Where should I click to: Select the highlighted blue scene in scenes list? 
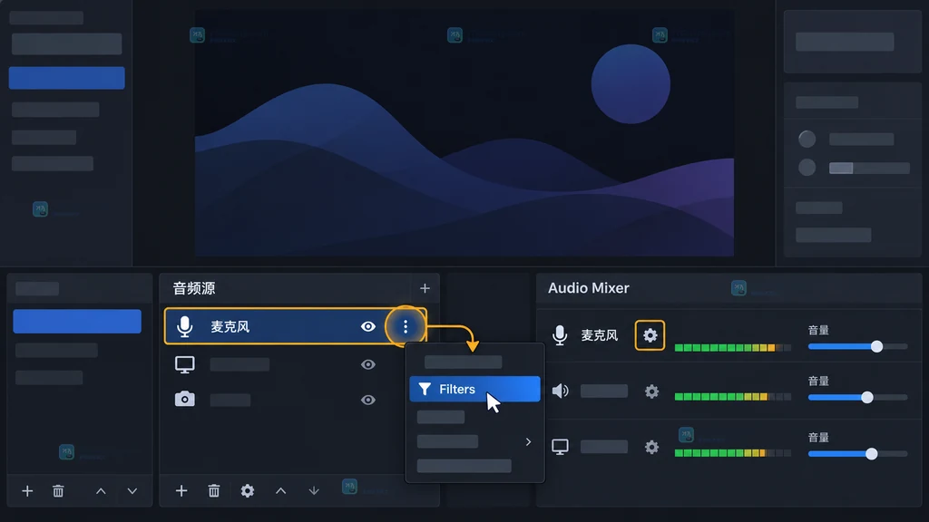(77, 322)
